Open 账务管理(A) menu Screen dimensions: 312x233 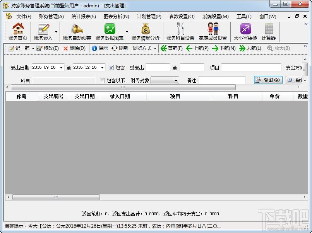click(x=51, y=17)
